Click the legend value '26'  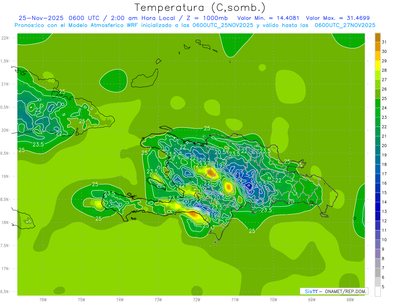click(x=384, y=89)
